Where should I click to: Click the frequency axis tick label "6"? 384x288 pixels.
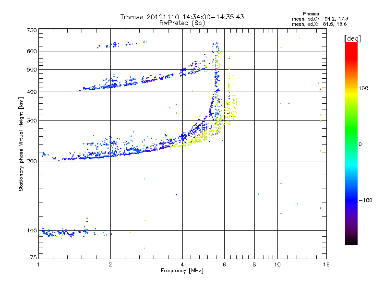click(x=224, y=264)
